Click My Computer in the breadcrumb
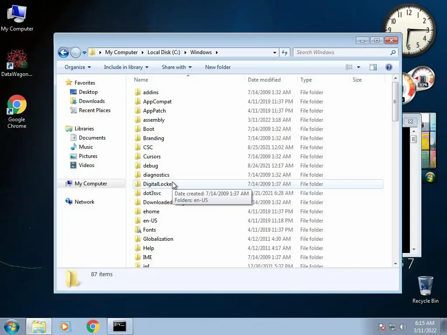447x335 pixels. tap(121, 52)
